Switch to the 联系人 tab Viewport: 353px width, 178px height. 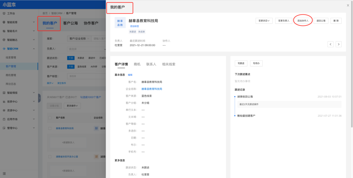coord(151,64)
